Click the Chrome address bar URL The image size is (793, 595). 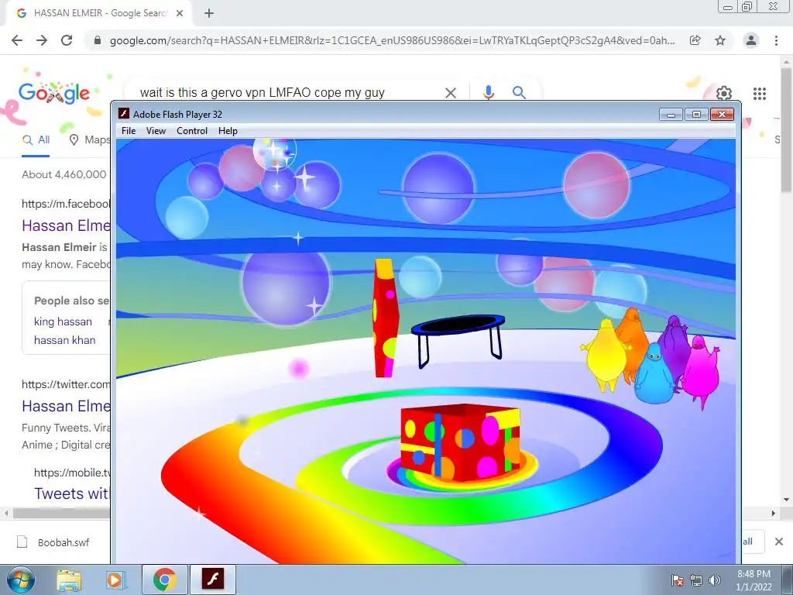pyautogui.click(x=392, y=40)
